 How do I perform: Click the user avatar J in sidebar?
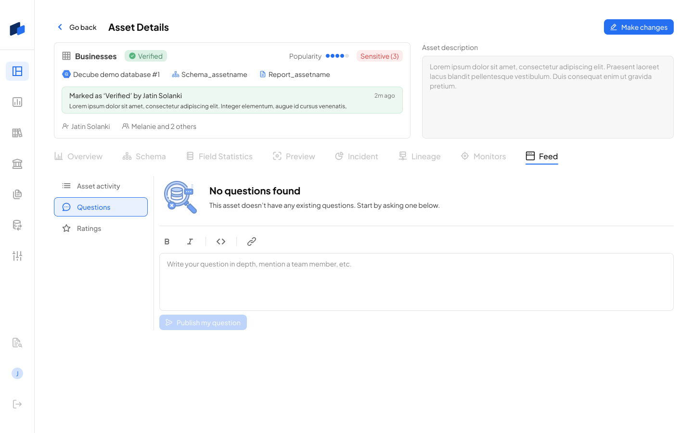coord(17,373)
